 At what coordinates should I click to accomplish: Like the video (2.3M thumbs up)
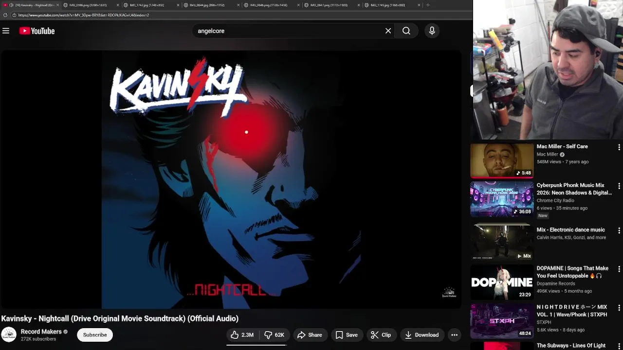[x=242, y=335]
